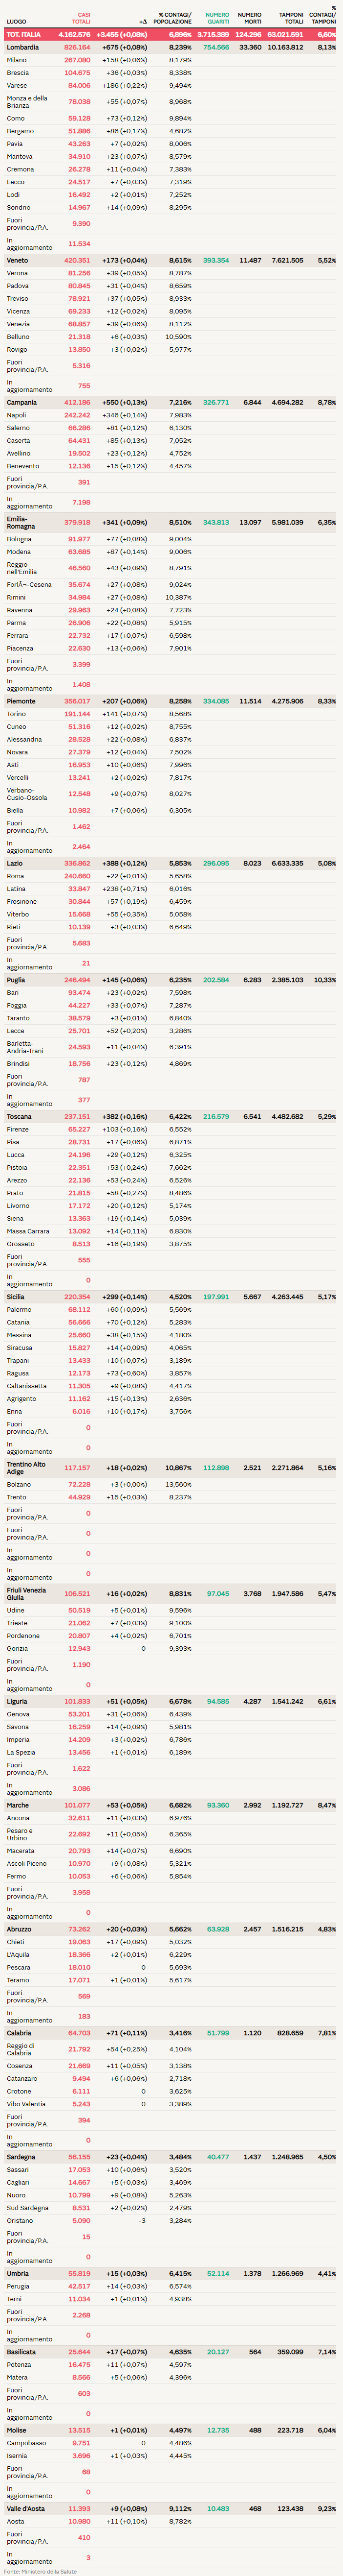Select the Veneto region name
The height and width of the screenshot is (2576, 343).
(18, 260)
